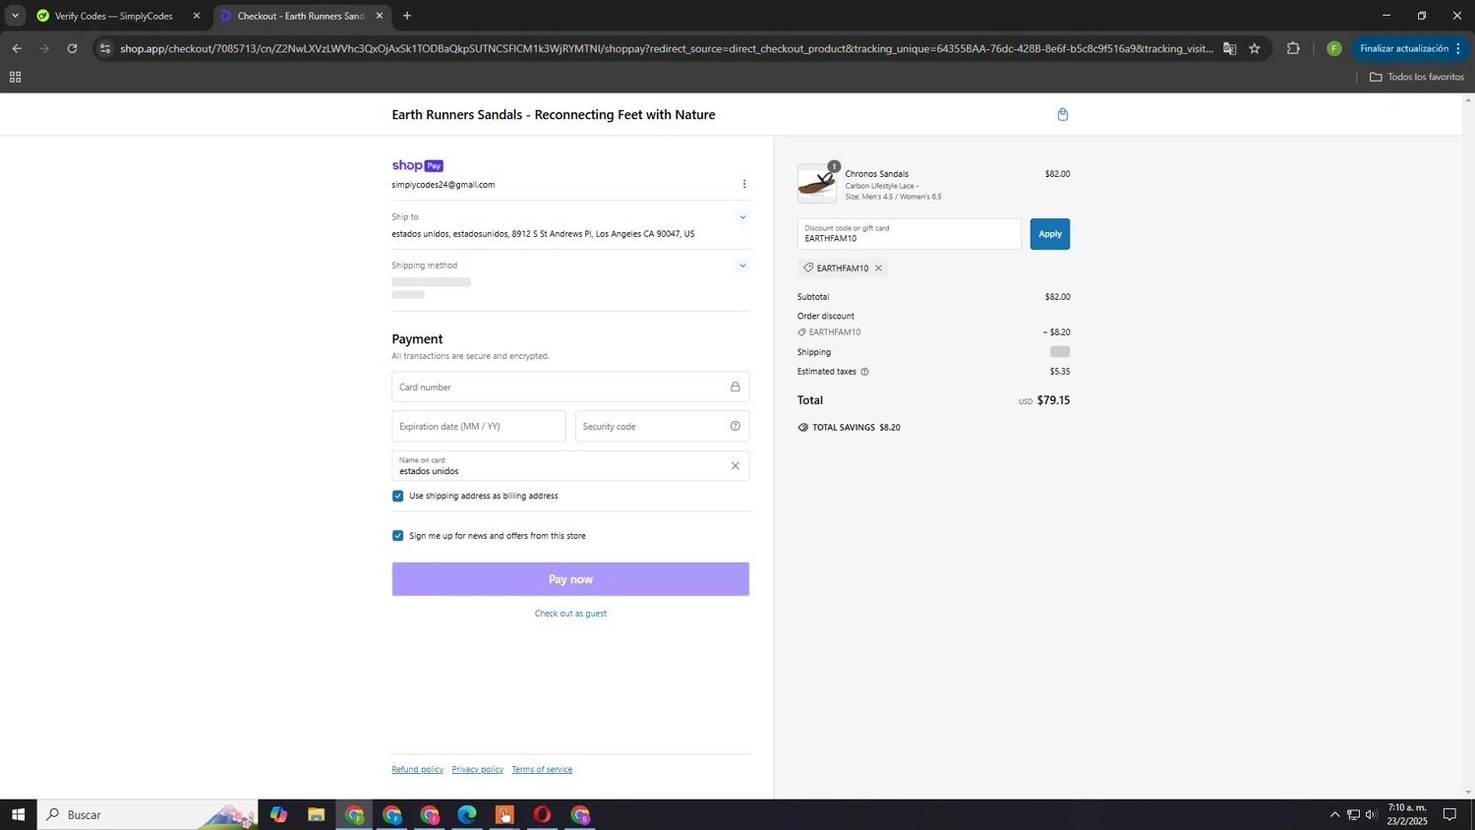Open the notifications center icon
The height and width of the screenshot is (830, 1475).
1449,814
